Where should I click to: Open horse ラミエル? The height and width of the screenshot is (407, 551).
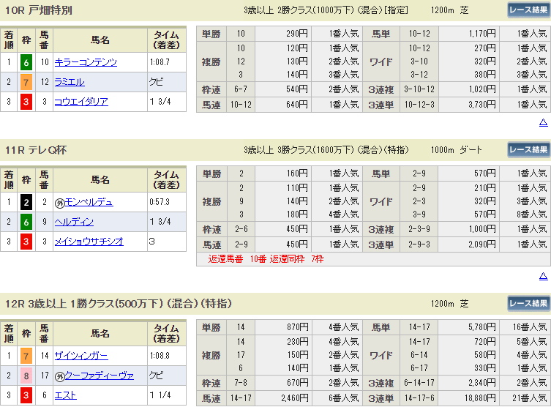[x=70, y=82]
